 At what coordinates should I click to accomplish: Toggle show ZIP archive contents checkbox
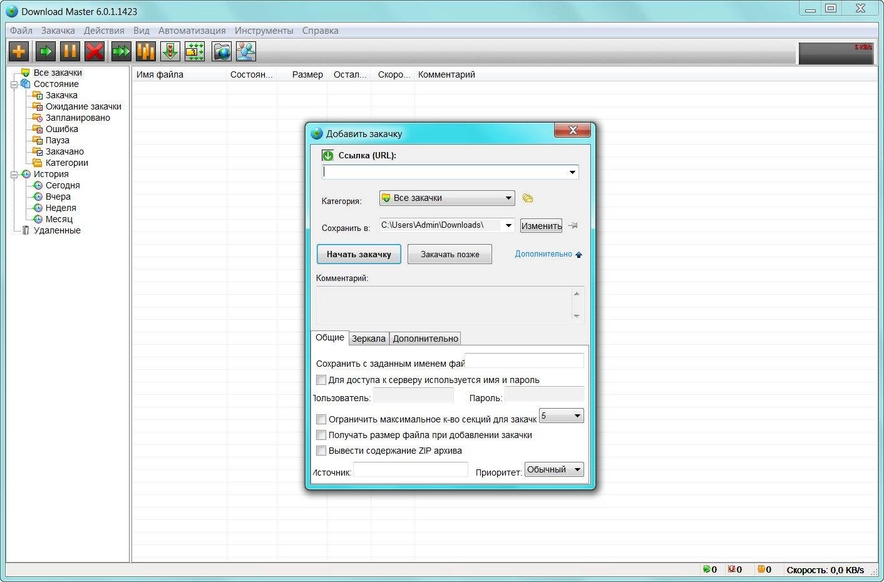point(321,451)
